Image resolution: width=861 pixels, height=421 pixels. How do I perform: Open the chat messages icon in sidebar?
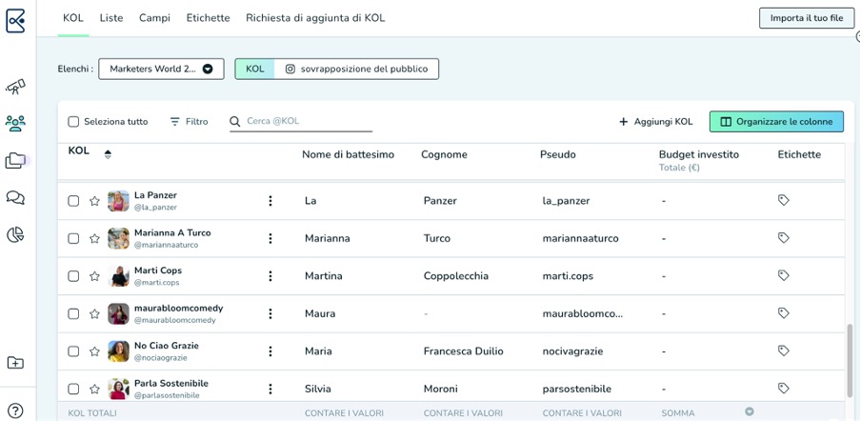tap(15, 198)
